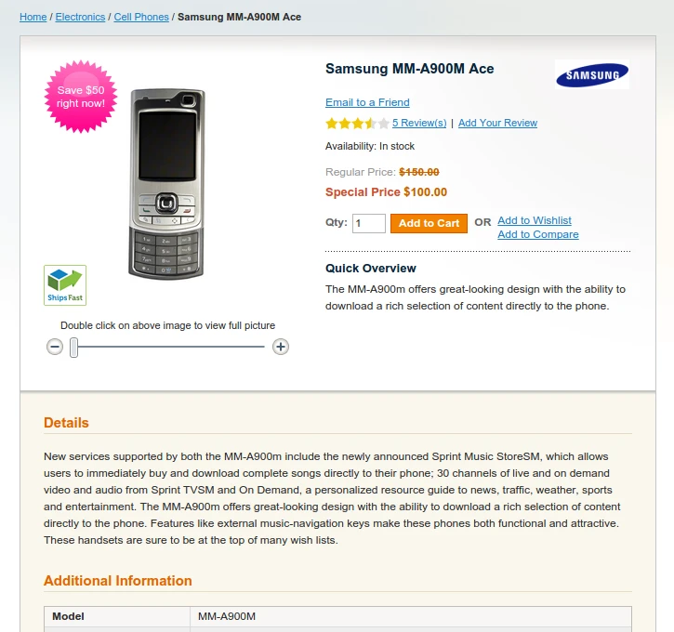Click the zoom out minus icon
The width and height of the screenshot is (674, 632).
click(55, 347)
